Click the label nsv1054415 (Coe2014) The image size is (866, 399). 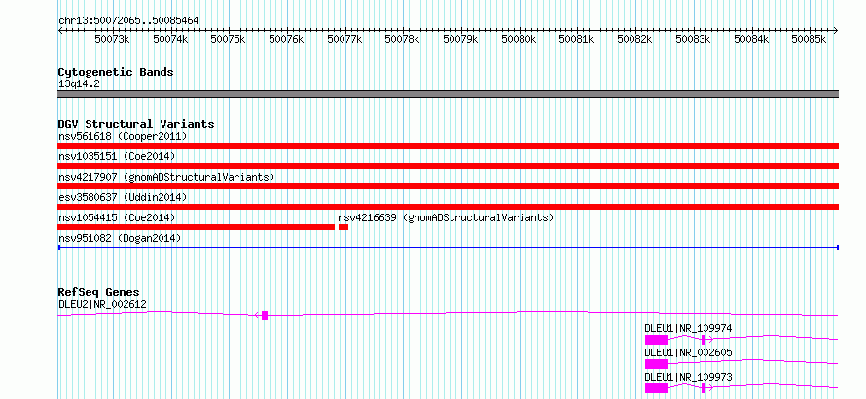pyautogui.click(x=117, y=217)
